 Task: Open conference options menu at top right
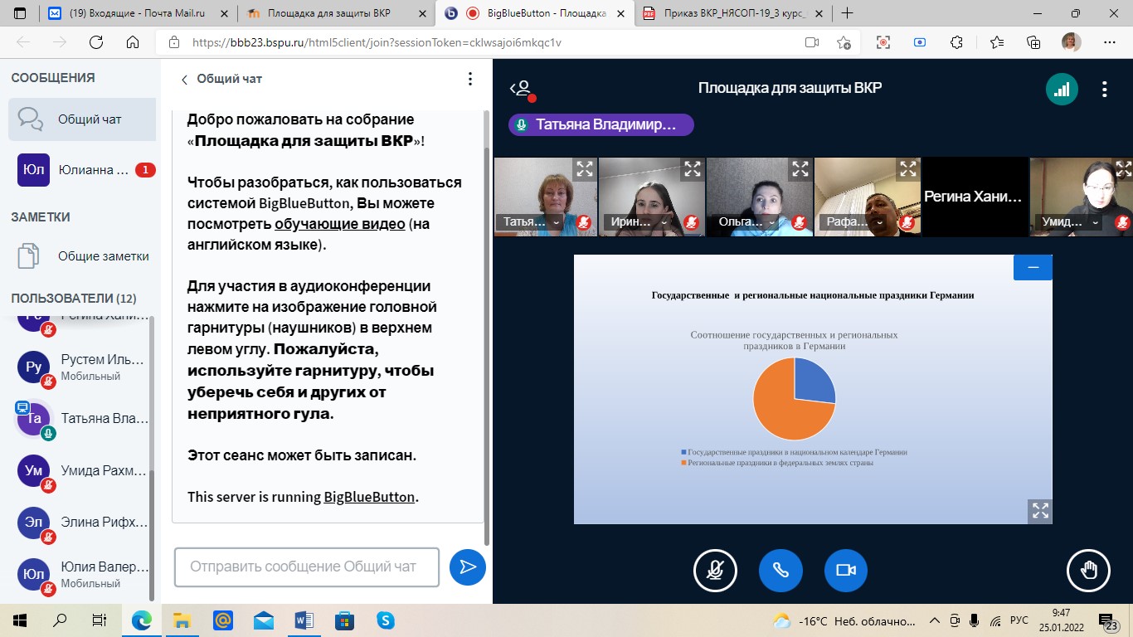click(x=1104, y=90)
